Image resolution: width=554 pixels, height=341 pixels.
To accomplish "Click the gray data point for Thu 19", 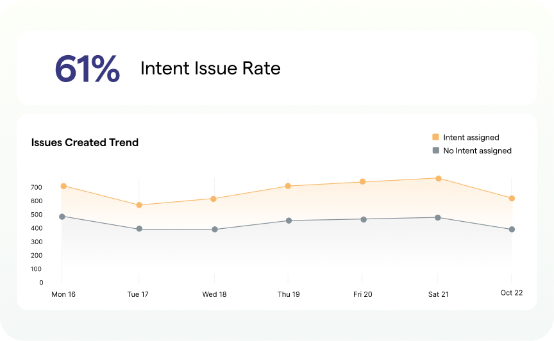I will [289, 220].
